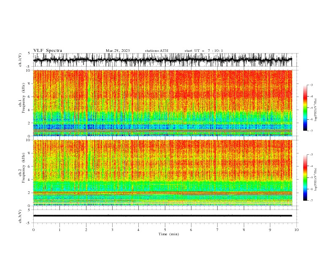Click time axis tick label '2'
Screen dimensions: 334x258
[86, 230]
